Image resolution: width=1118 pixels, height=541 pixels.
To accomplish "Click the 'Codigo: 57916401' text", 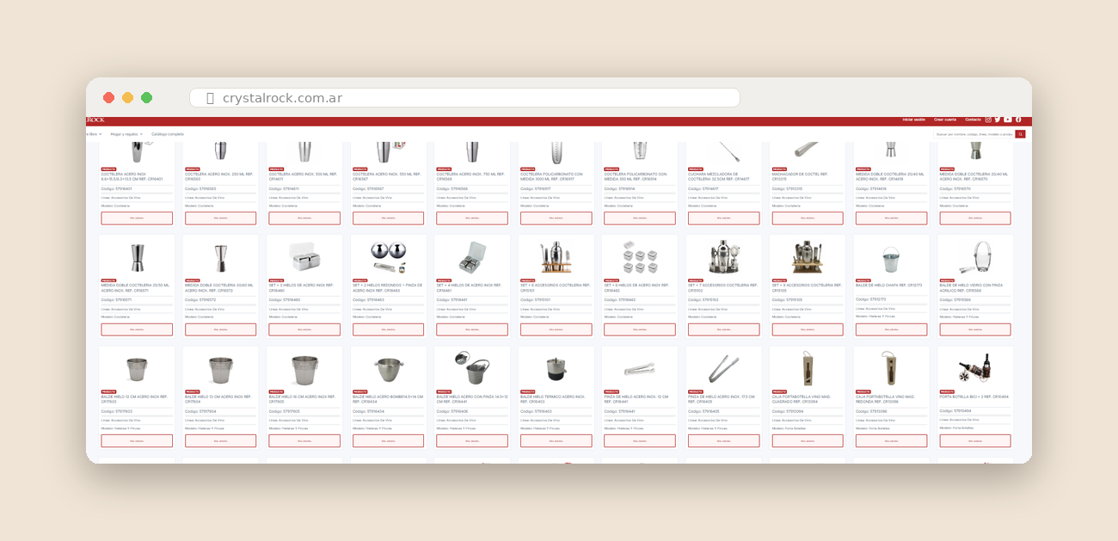I will click(x=116, y=188).
